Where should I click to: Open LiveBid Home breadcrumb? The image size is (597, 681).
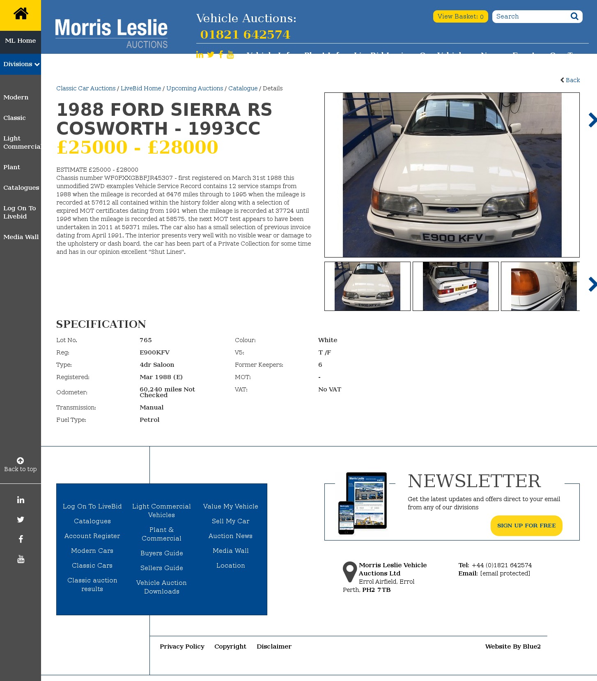pyautogui.click(x=141, y=88)
